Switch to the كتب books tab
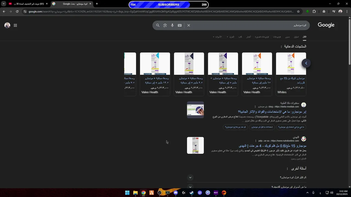351x197 pixels. click(x=240, y=37)
